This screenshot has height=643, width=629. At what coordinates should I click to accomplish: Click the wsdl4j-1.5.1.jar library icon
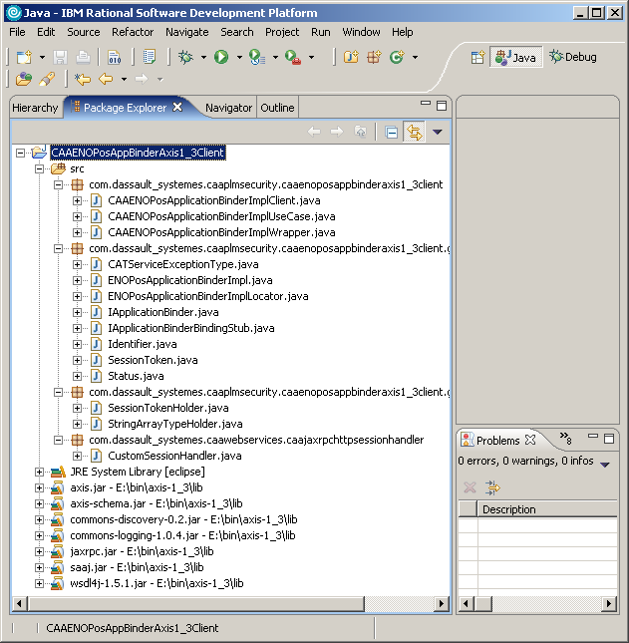click(x=58, y=583)
